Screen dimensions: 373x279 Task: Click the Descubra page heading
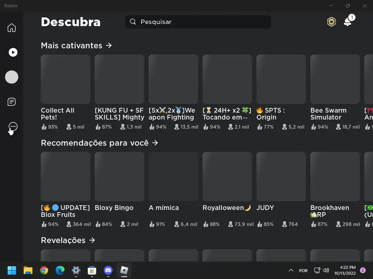[71, 22]
